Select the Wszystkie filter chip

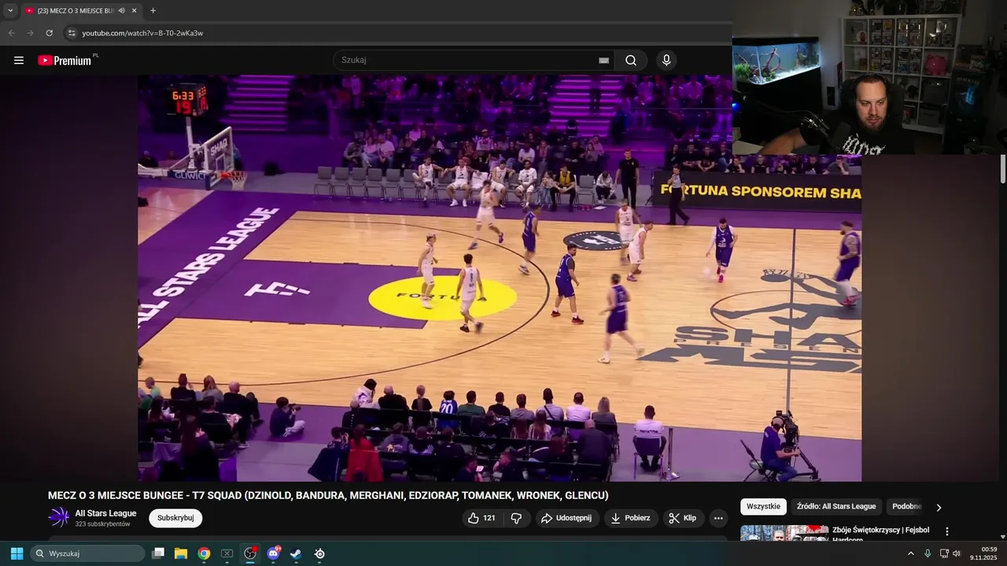(763, 506)
